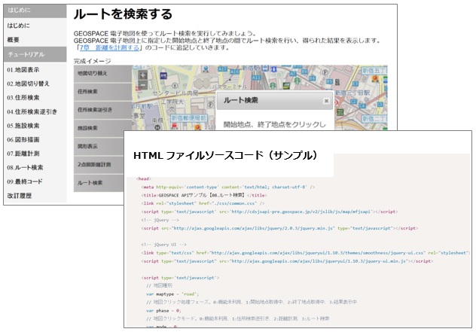Click the ルート検索 dialog title bar
Image resolution: width=476 pixels, height=332 pixels.
275,100
